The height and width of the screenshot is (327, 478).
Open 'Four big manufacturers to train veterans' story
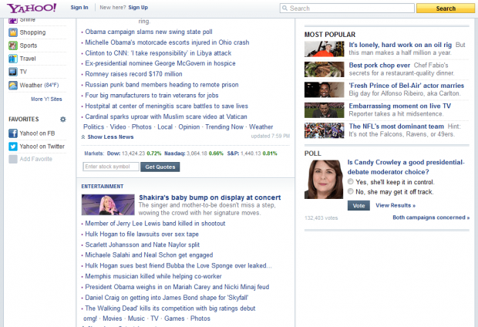[x=152, y=96]
